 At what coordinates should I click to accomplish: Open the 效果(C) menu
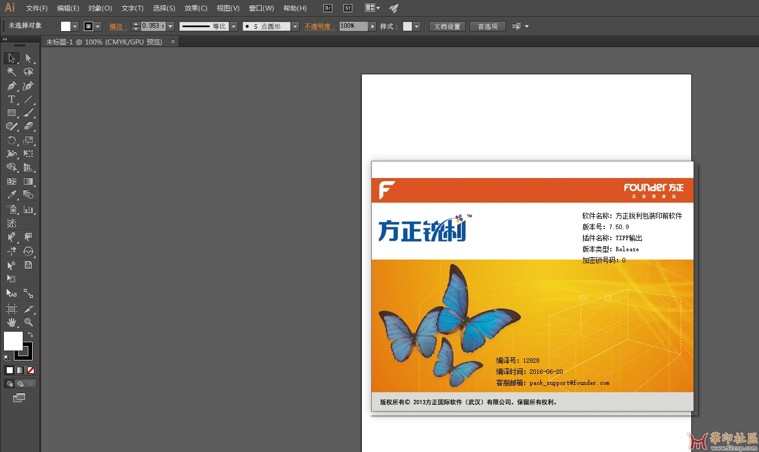196,8
